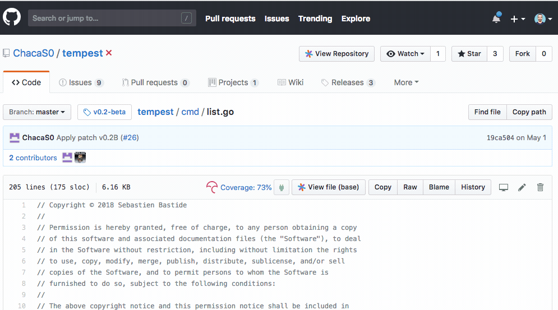Click the Copy file contents button
The height and width of the screenshot is (310, 558).
tap(382, 187)
